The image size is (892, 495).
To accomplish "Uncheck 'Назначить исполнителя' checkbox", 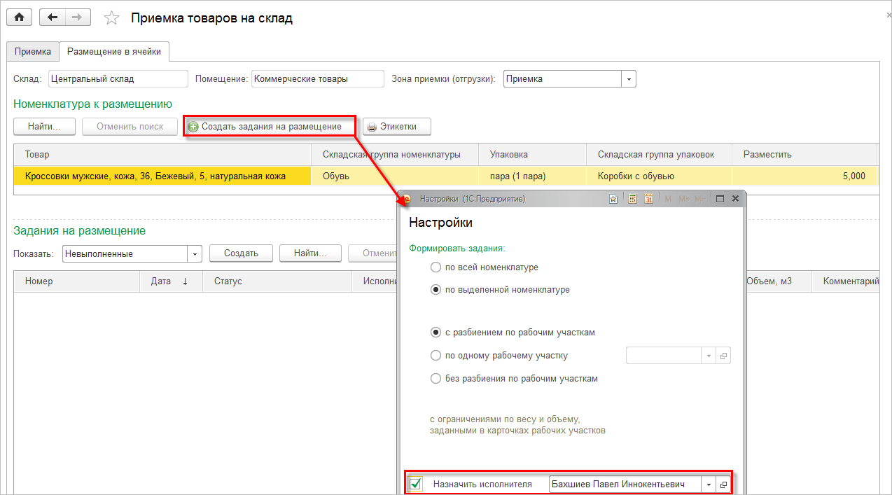I will point(416,484).
